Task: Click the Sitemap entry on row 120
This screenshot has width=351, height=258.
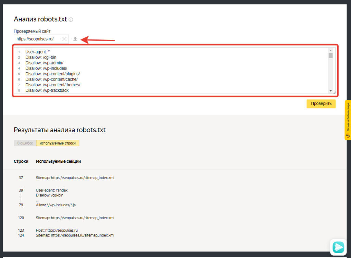Action: [x=75, y=218]
